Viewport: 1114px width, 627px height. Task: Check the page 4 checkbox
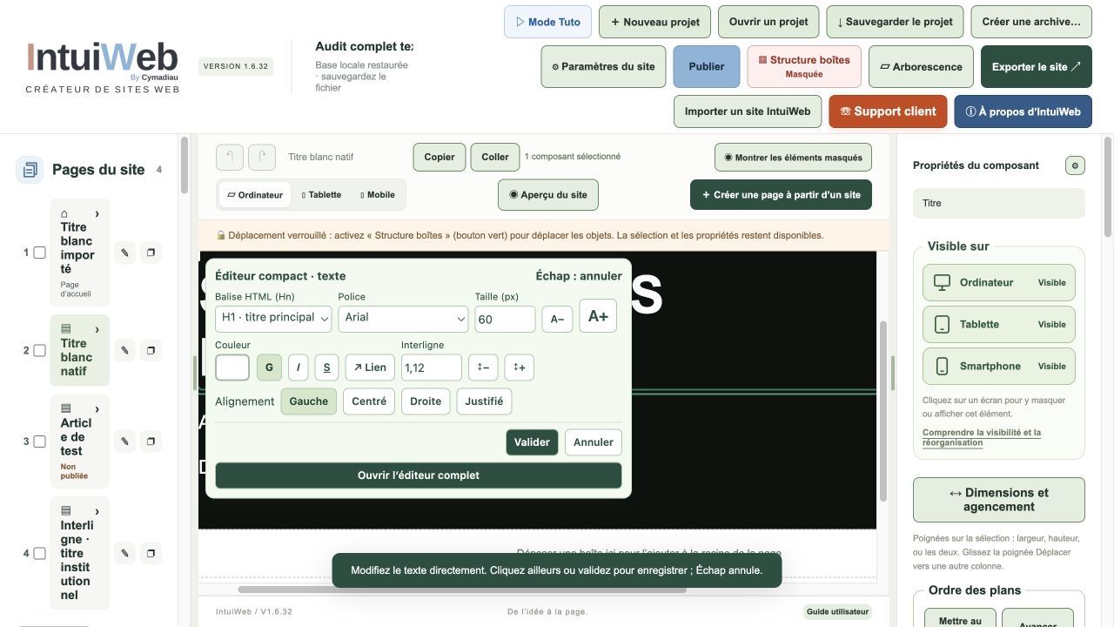point(39,553)
